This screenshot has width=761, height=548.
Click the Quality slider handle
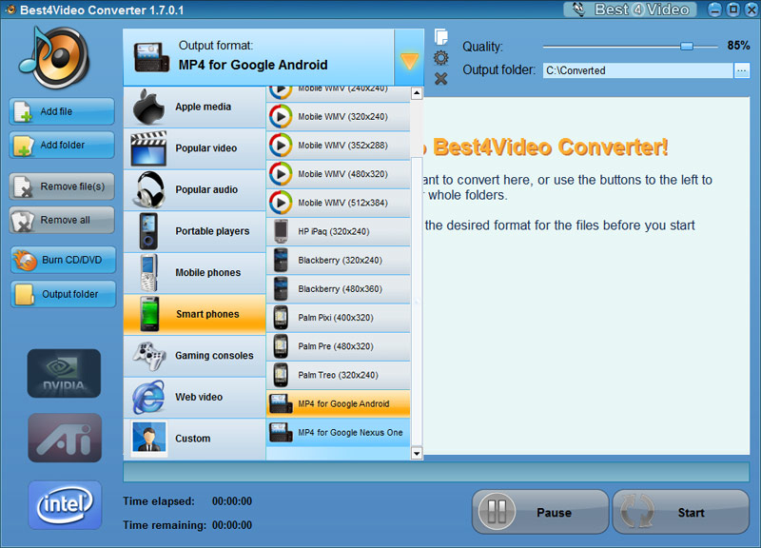tap(686, 46)
